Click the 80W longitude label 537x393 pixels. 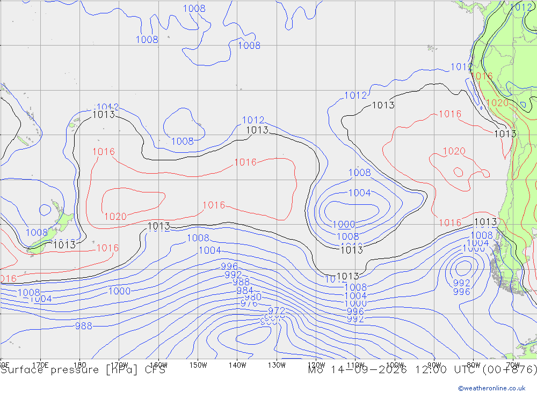pyautogui.click(x=474, y=365)
